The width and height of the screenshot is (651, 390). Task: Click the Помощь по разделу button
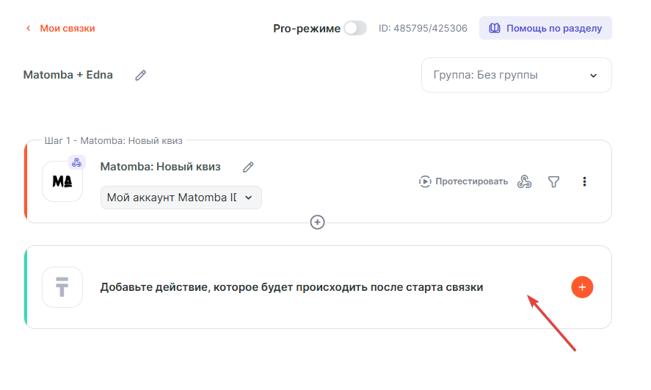point(545,28)
